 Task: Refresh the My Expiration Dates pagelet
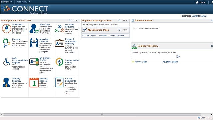tap(119, 30)
